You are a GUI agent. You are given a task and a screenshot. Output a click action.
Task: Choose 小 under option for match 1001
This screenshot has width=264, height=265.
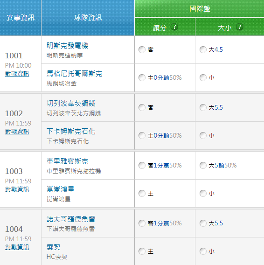(203, 78)
